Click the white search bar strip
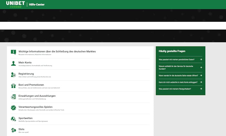226x136 pixels. pyautogui.click(x=113, y=25)
